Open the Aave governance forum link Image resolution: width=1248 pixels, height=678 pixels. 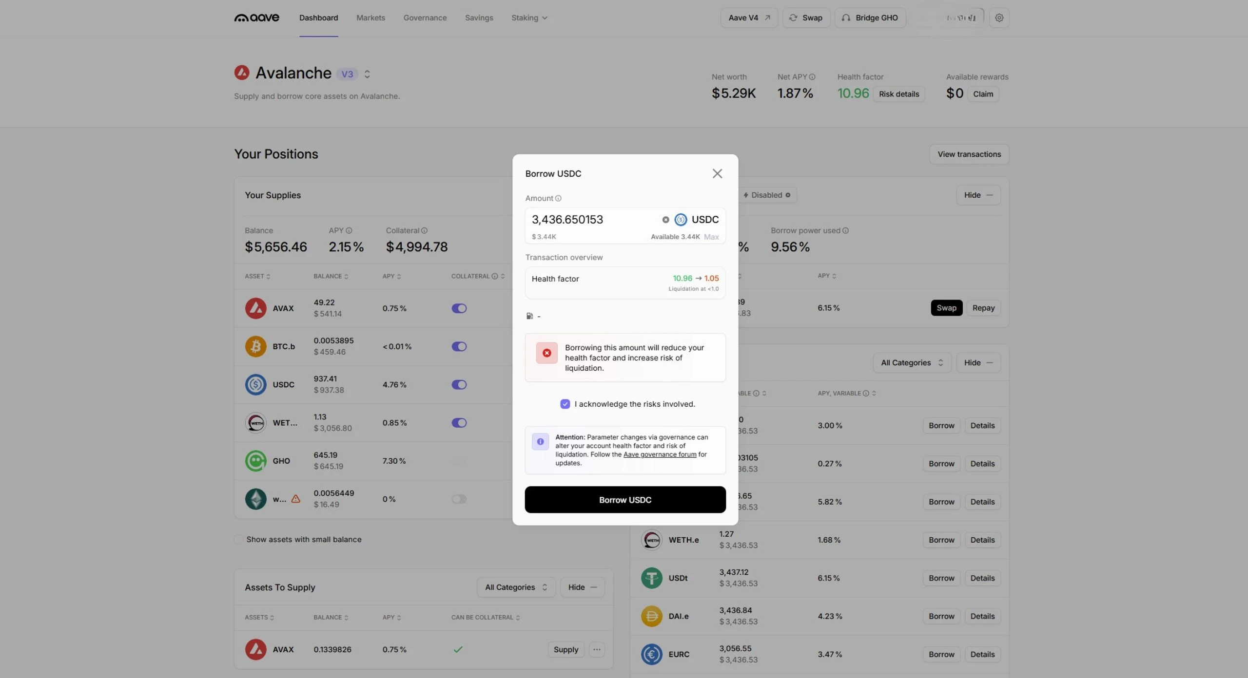click(660, 454)
